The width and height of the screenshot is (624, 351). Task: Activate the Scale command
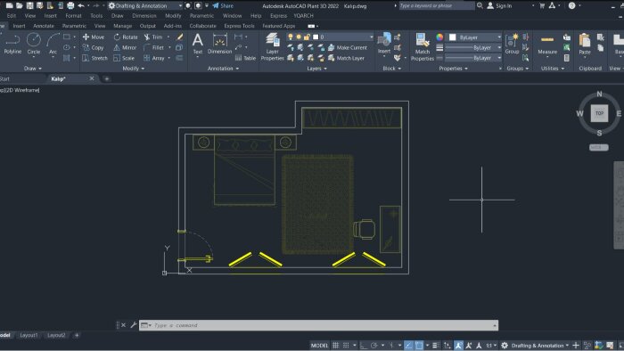124,58
